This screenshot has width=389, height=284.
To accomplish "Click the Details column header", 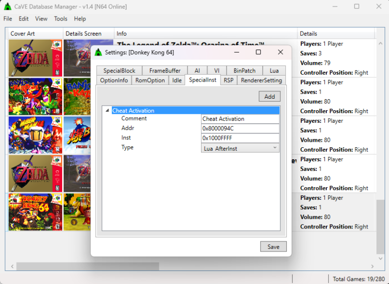I will click(336, 34).
